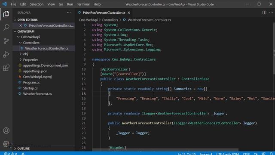The width and height of the screenshot is (275, 155).
Task: Open the Extensions view
Action: click(6, 68)
